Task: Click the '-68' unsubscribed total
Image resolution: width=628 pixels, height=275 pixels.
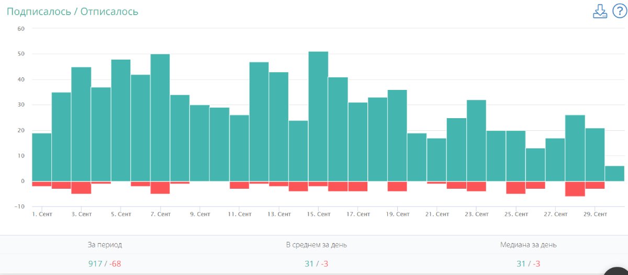Action: click(115, 264)
